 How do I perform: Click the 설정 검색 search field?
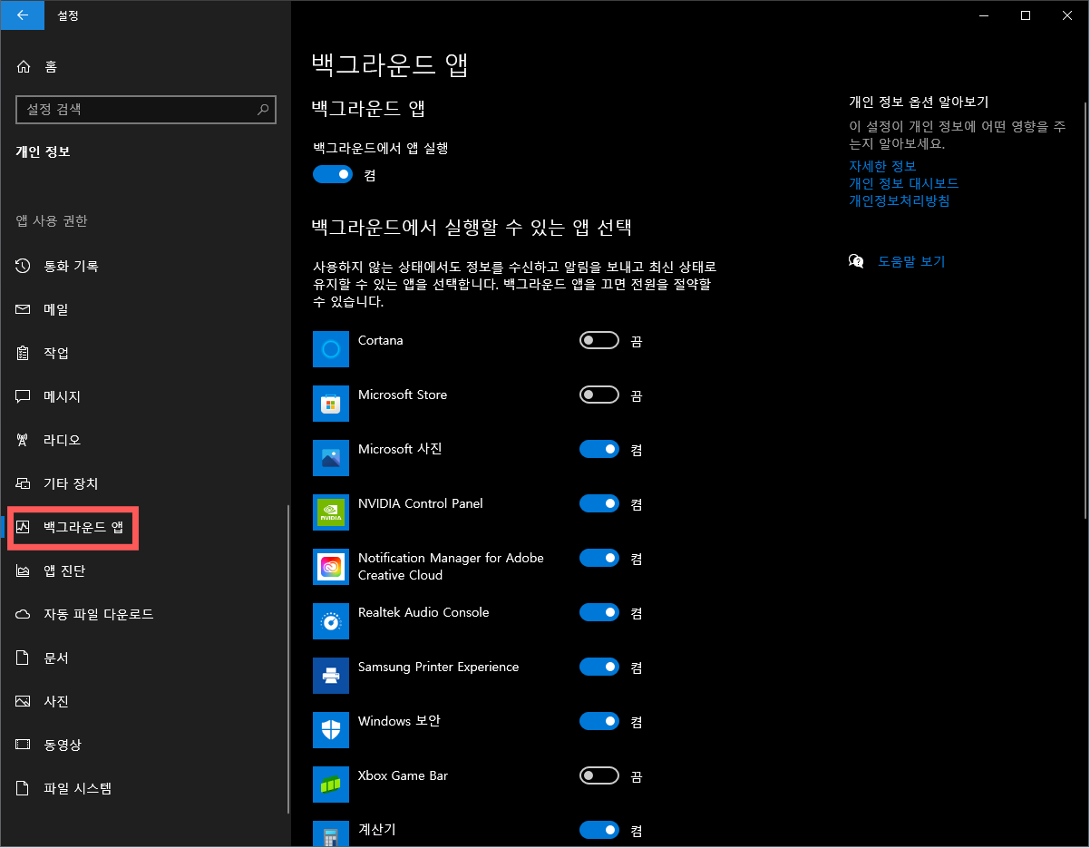[x=146, y=109]
